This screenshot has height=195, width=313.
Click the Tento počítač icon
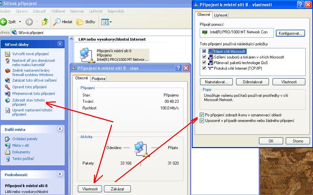(7, 159)
